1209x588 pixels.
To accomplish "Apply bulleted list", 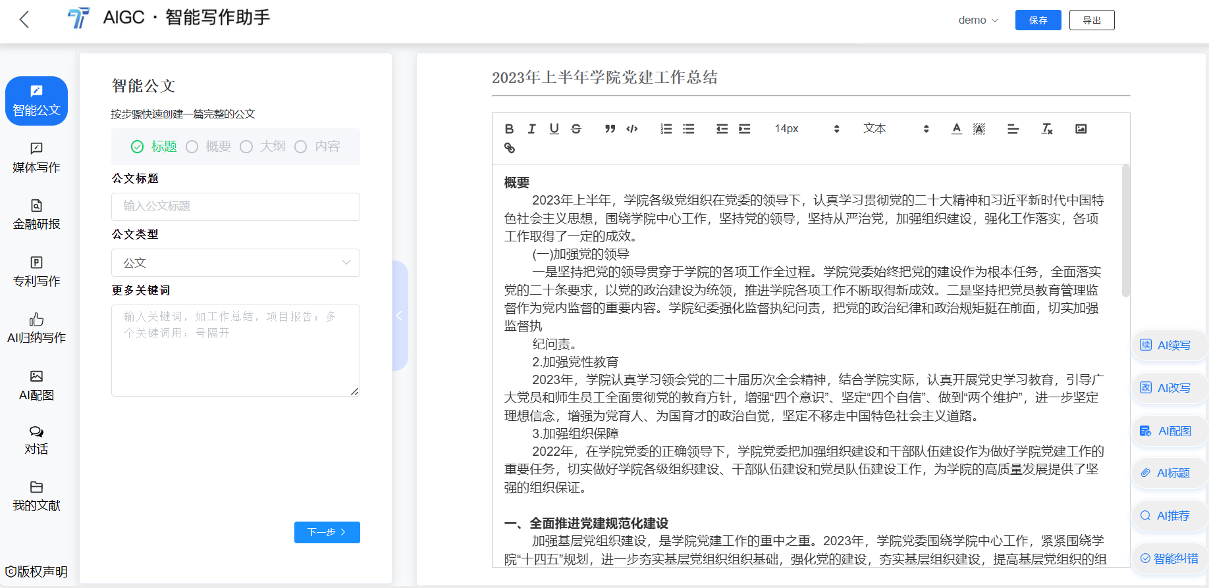I will (x=689, y=129).
